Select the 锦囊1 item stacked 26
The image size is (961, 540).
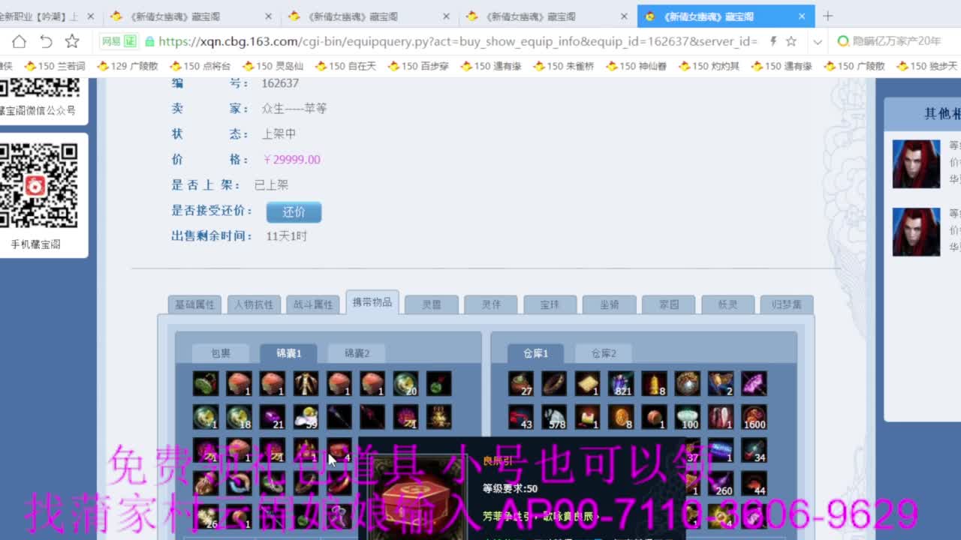206,515
